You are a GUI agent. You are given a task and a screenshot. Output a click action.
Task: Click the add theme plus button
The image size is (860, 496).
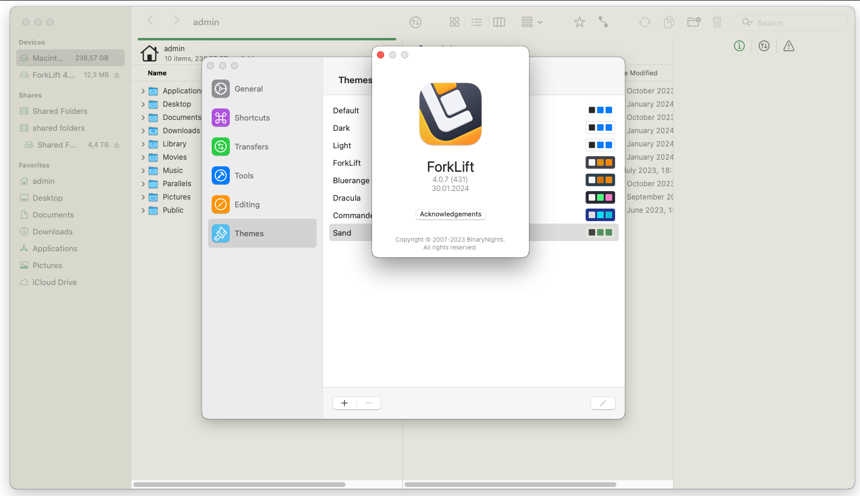pyautogui.click(x=344, y=403)
